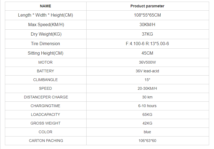Select the Dry Weight(KG) cell
The width and height of the screenshot is (214, 149).
pyautogui.click(x=45, y=34)
